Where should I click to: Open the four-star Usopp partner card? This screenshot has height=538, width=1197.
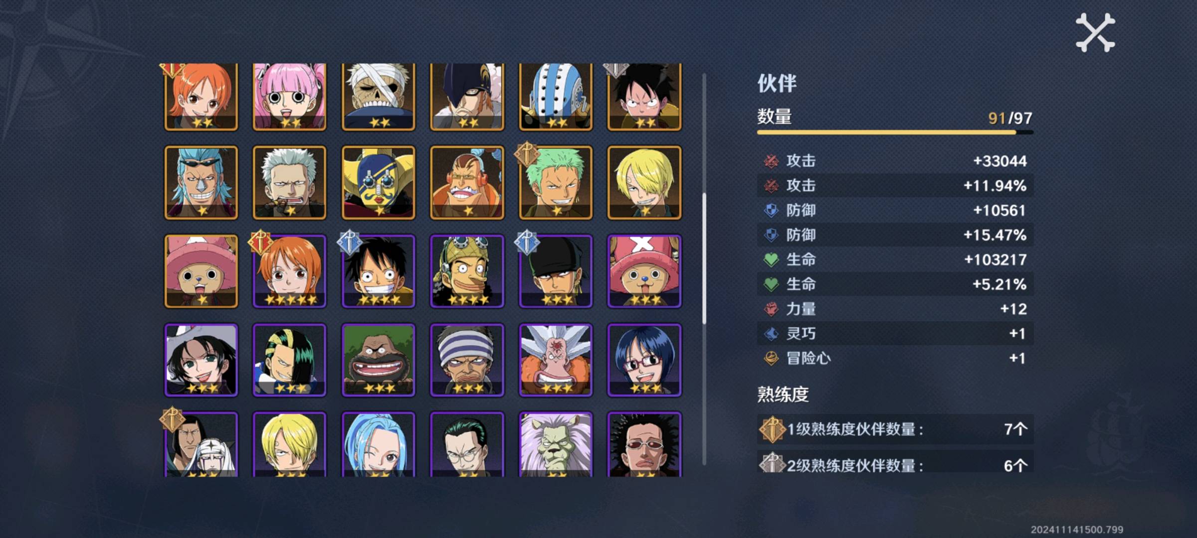[467, 271]
